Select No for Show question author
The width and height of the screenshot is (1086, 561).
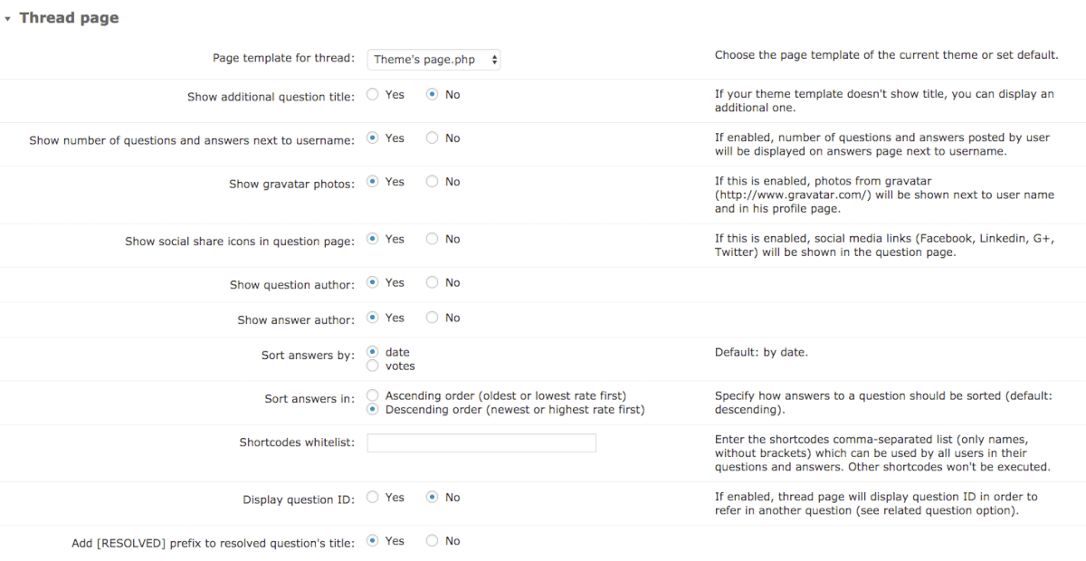click(432, 282)
